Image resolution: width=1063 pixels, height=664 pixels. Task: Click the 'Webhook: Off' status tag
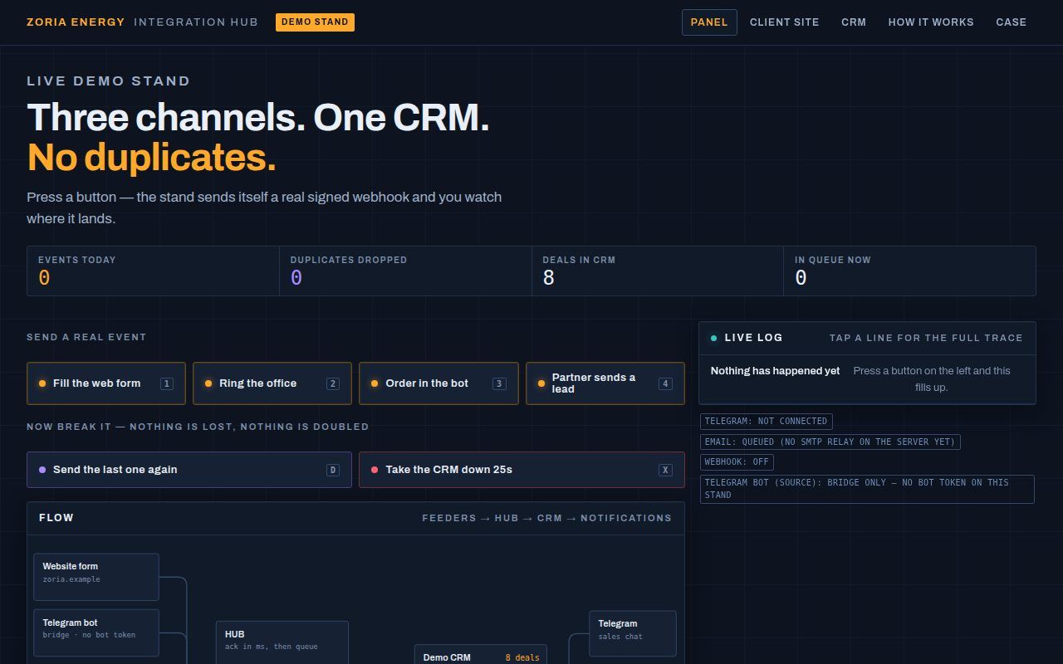coord(737,462)
